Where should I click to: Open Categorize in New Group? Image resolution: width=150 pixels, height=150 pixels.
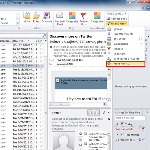coord(97,19)
